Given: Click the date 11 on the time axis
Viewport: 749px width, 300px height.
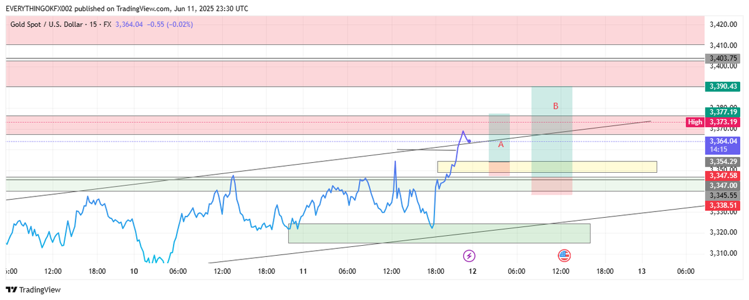Looking at the screenshot, I should [x=303, y=271].
